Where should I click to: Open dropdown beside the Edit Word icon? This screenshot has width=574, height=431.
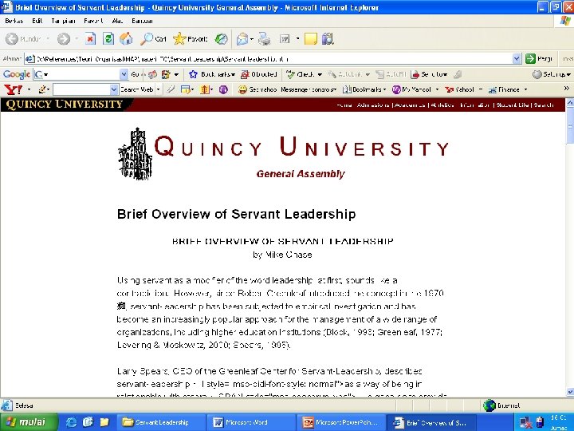tap(297, 39)
